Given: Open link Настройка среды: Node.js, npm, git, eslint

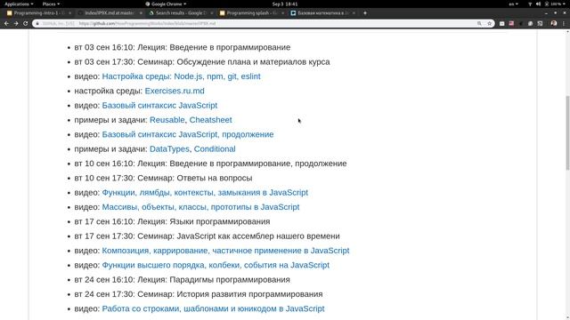Looking at the screenshot, I should pos(181,76).
